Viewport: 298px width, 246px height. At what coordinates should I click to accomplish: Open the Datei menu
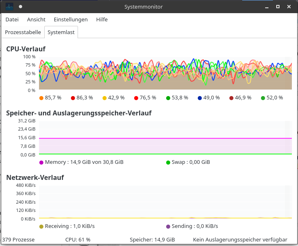[12, 19]
